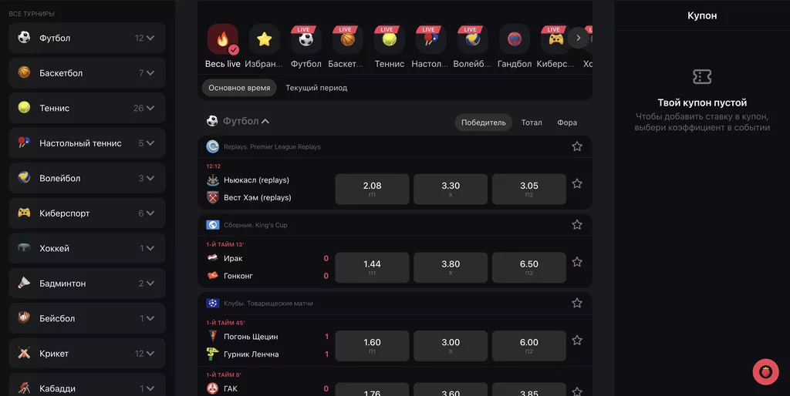Expand Футбол in the tournaments sidebar
790x396 pixels.
pos(87,38)
